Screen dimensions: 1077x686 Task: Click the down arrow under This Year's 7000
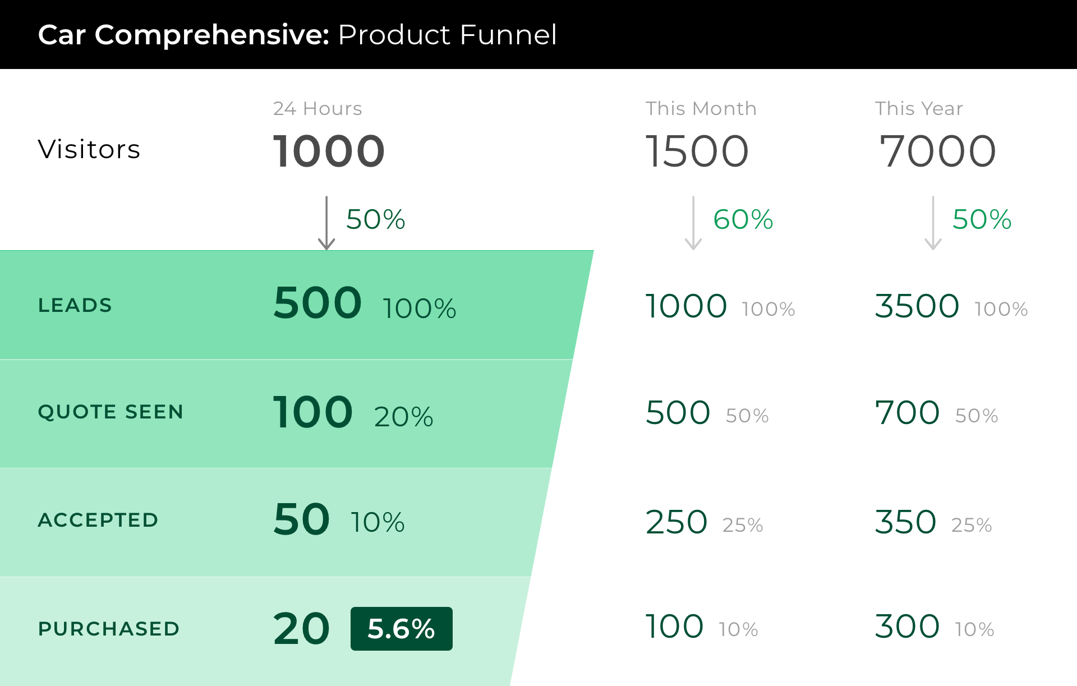click(933, 223)
